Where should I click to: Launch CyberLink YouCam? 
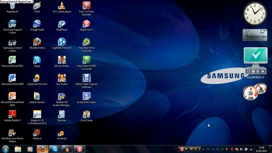coord(37,80)
